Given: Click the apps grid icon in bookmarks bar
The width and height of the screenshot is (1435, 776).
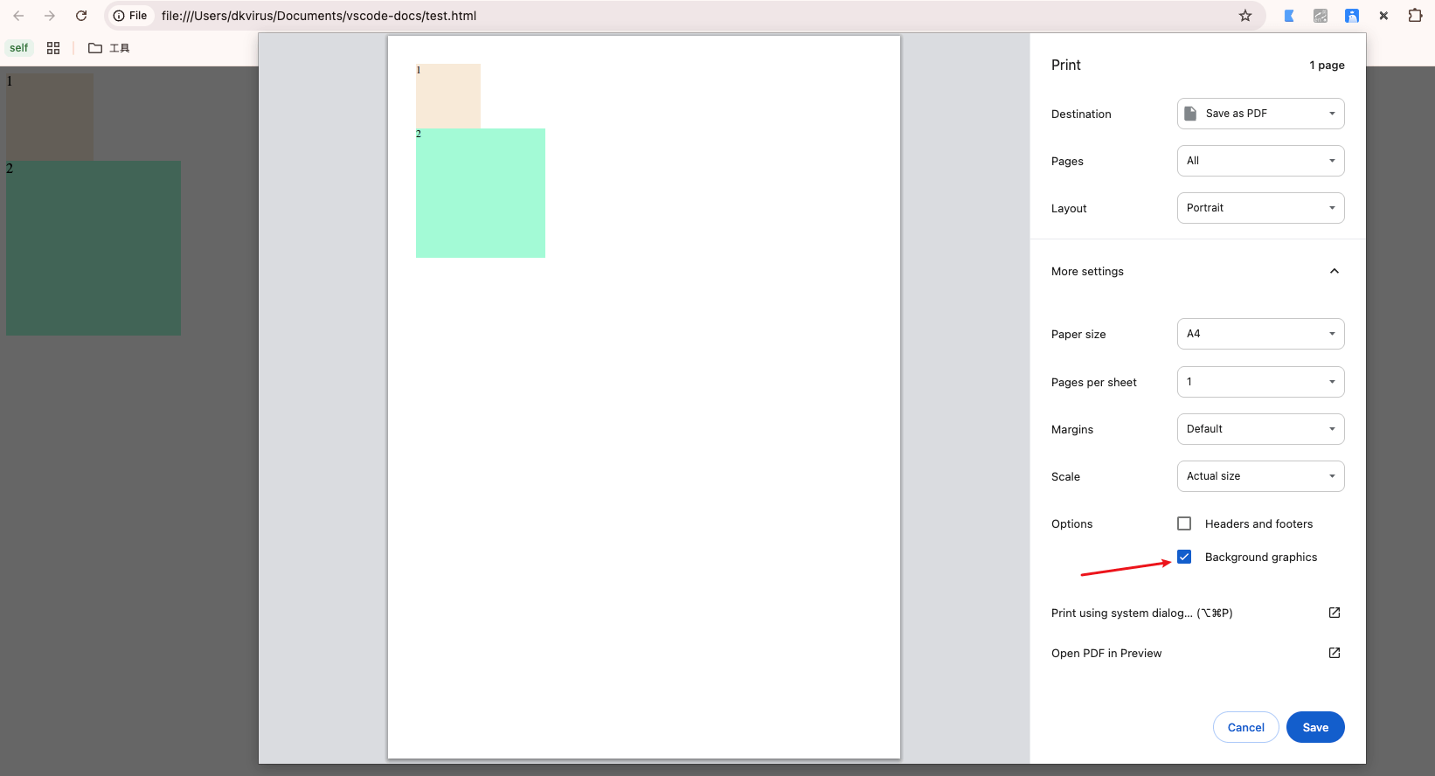Looking at the screenshot, I should pyautogui.click(x=53, y=48).
